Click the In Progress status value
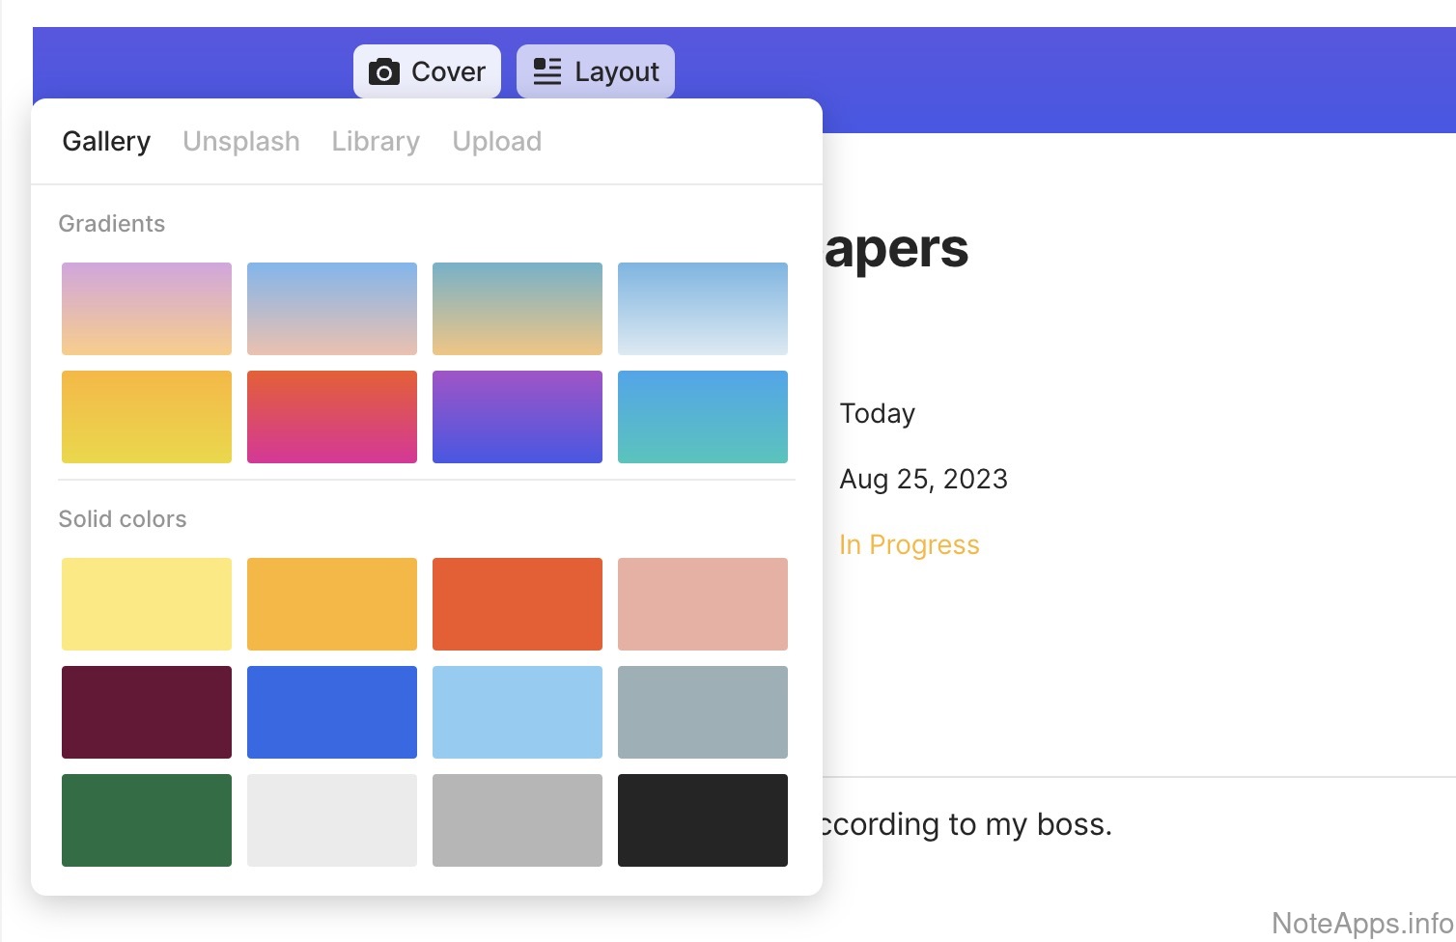This screenshot has width=1456, height=942. point(910,545)
